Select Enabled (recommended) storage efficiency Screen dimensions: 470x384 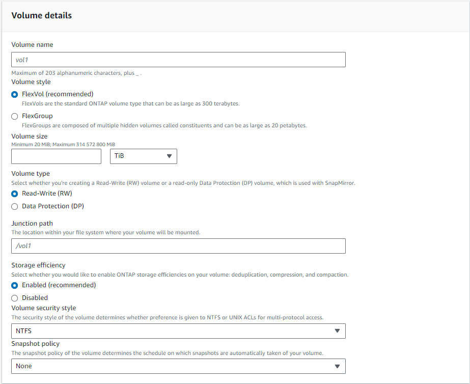[14, 285]
